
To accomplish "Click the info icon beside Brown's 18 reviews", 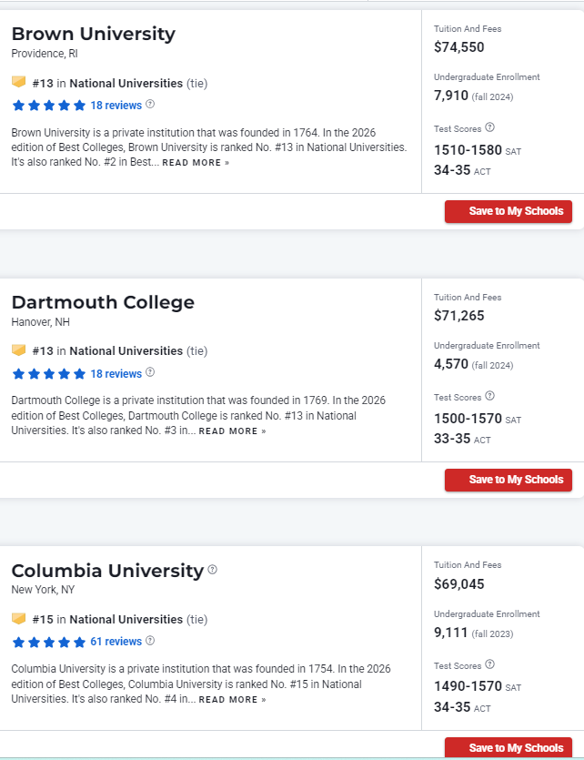I will 151,104.
